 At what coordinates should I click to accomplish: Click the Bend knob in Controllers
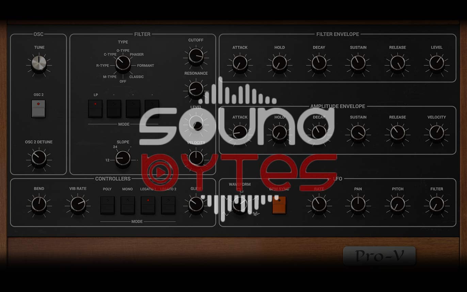tap(39, 204)
